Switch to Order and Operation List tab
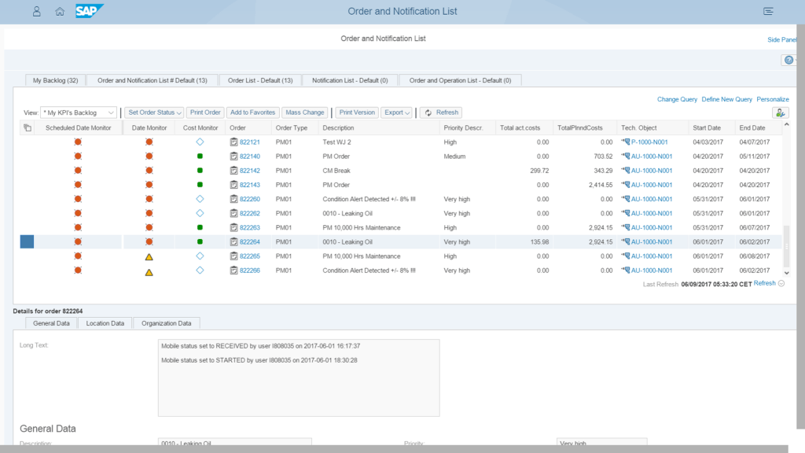Viewport: 805px width, 453px height. point(460,81)
